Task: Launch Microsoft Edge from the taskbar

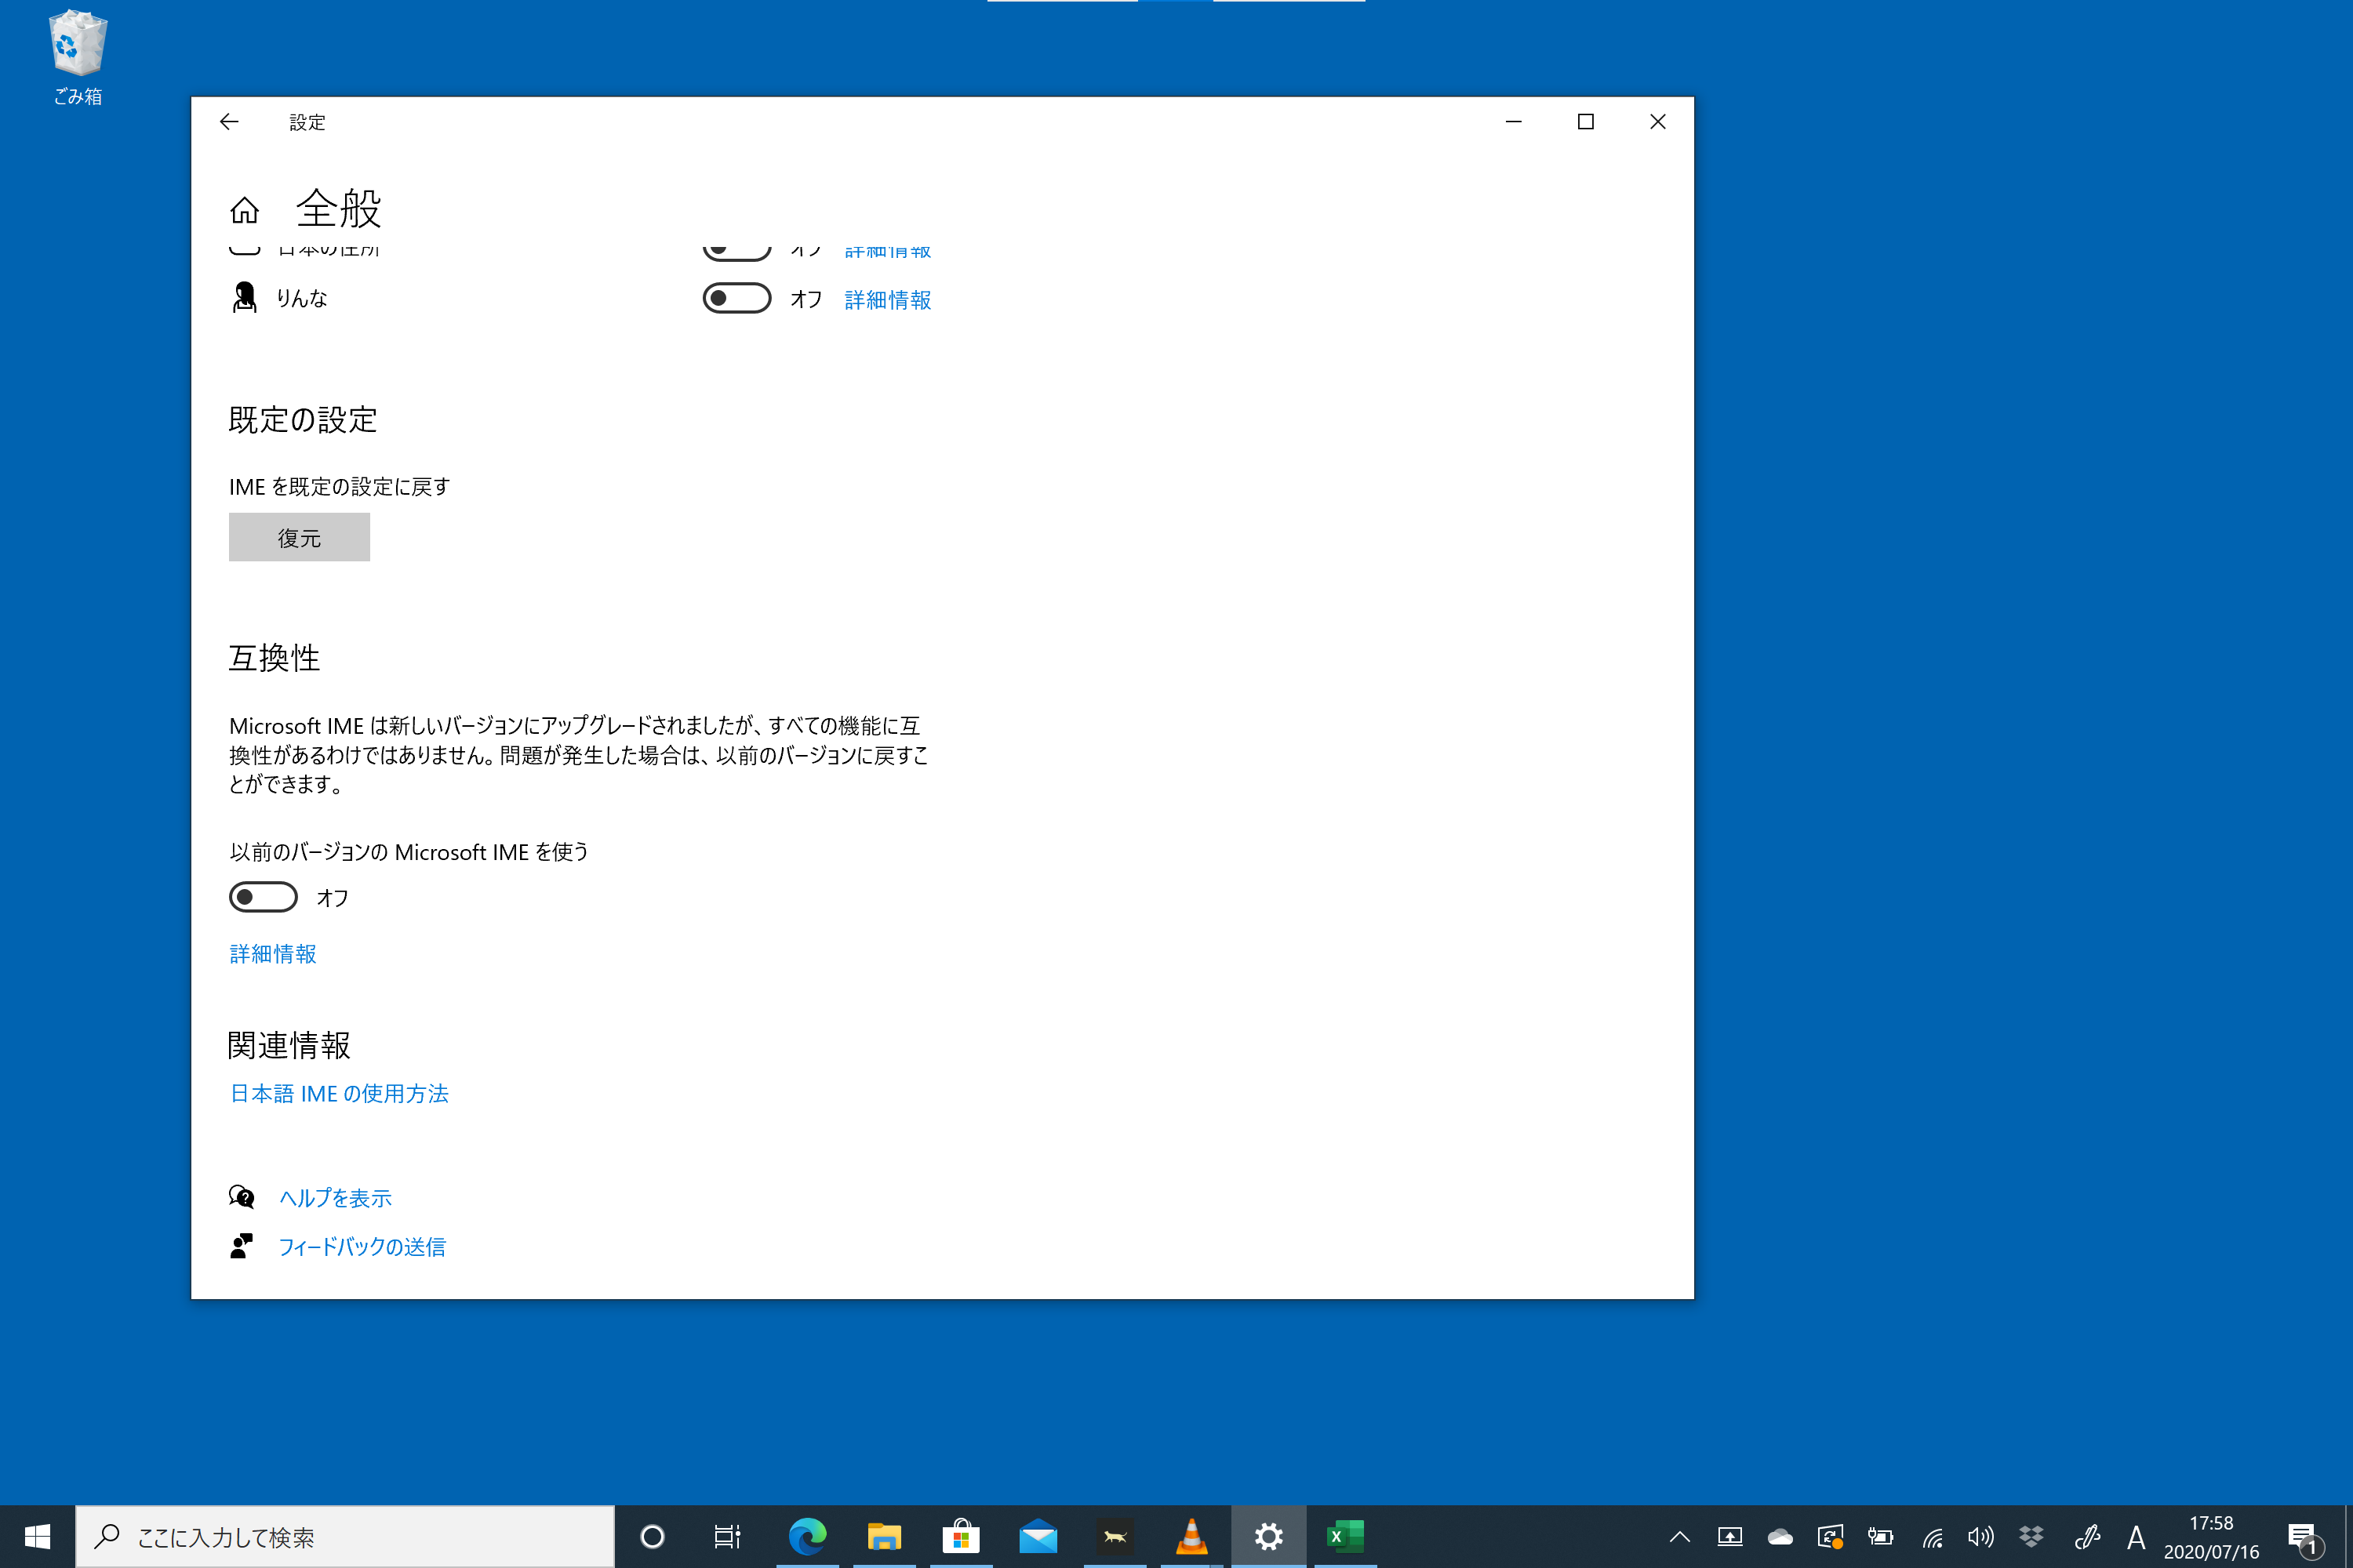Action: pos(807,1537)
